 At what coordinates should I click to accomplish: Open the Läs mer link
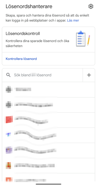73,20
